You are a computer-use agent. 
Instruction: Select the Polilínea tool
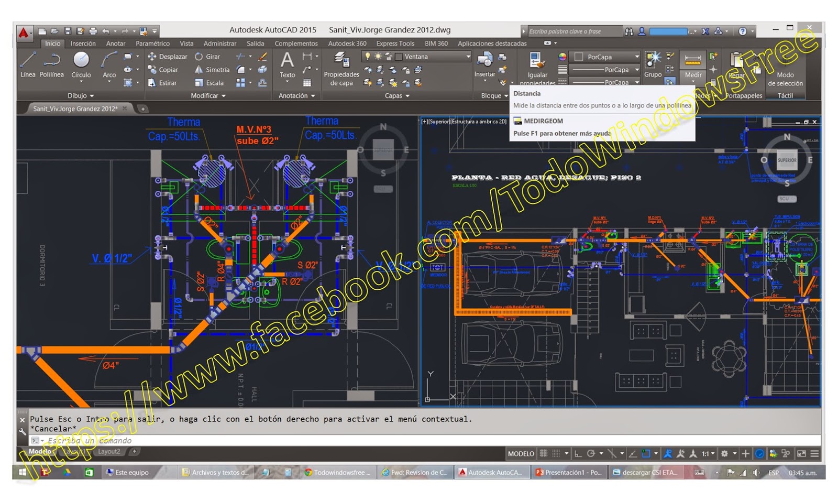(x=52, y=65)
